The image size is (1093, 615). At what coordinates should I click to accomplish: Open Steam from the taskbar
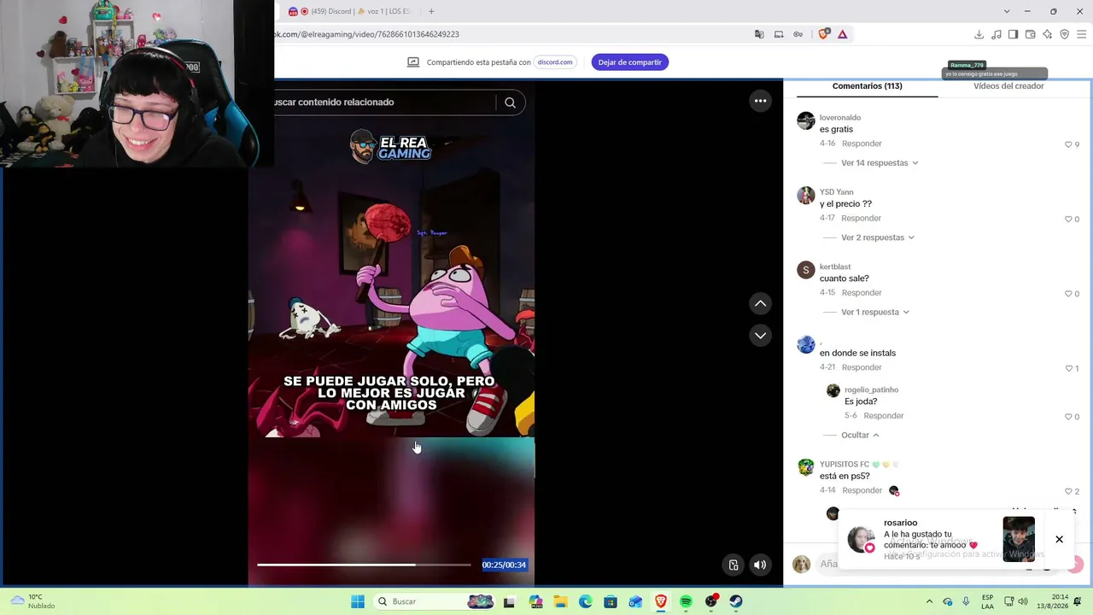[736, 601]
